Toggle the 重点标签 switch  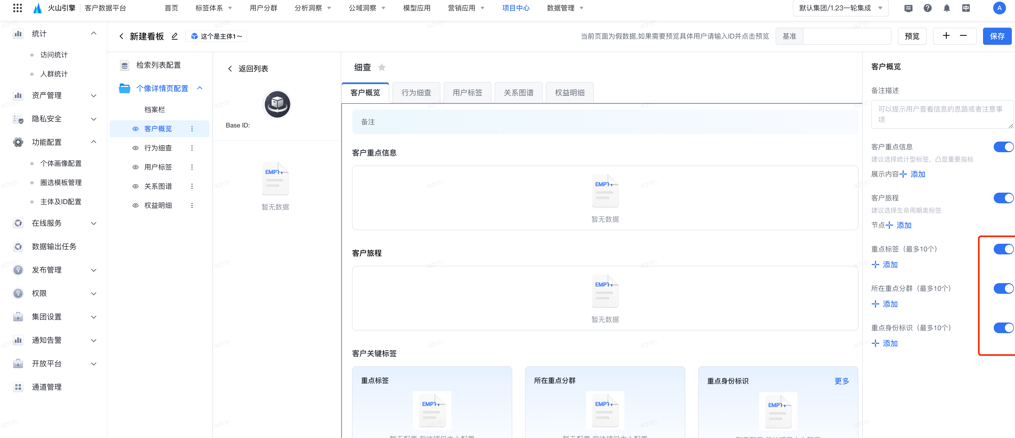click(x=1003, y=249)
